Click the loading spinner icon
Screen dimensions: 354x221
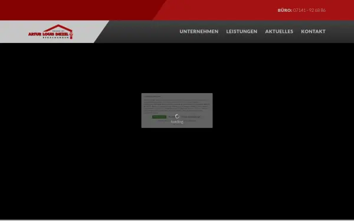177,116
